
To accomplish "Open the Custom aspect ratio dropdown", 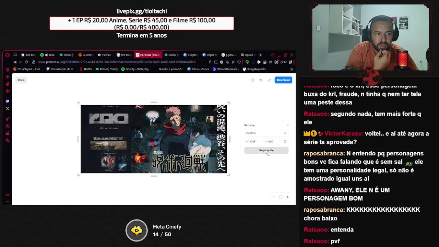I will click(266, 133).
